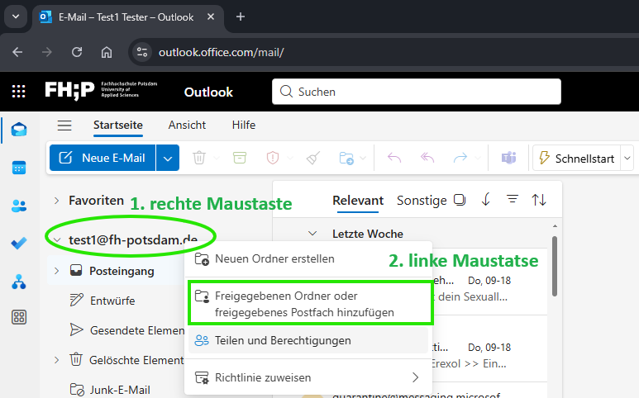The height and width of the screenshot is (398, 639).
Task: Open the More apps grid icon
Action: coord(19,317)
